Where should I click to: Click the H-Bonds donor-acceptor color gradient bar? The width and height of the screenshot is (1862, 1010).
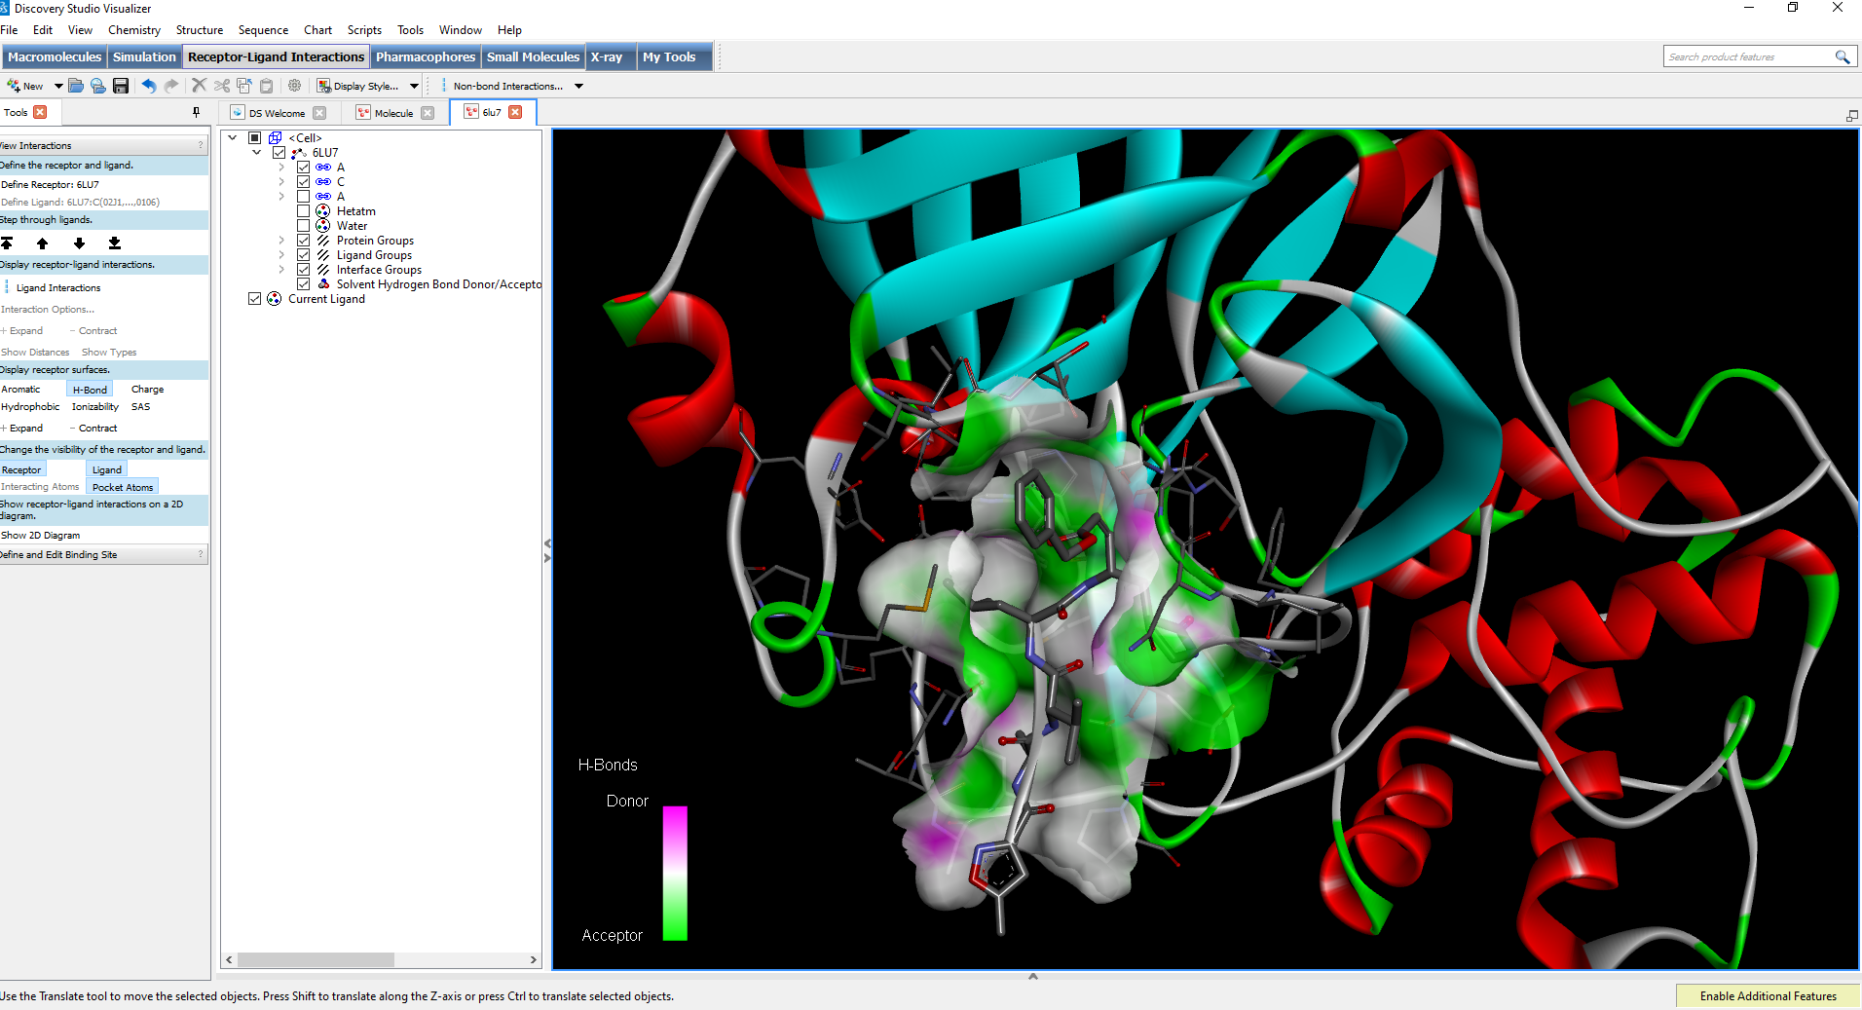point(675,873)
